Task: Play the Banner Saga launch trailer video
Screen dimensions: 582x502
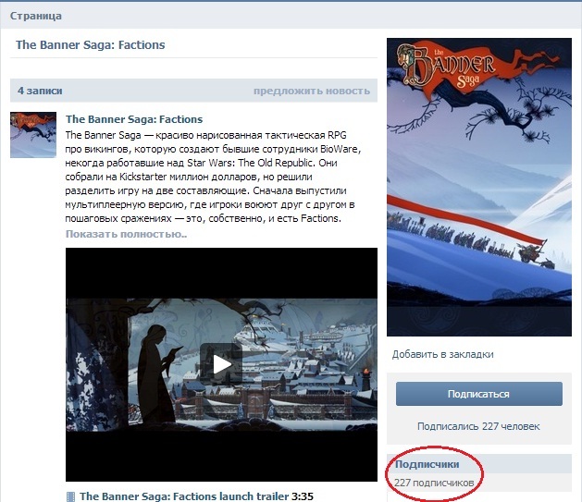Action: click(x=221, y=364)
